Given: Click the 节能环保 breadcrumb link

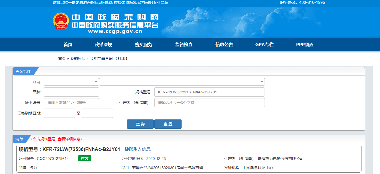Looking at the screenshot, I should click(78, 58).
